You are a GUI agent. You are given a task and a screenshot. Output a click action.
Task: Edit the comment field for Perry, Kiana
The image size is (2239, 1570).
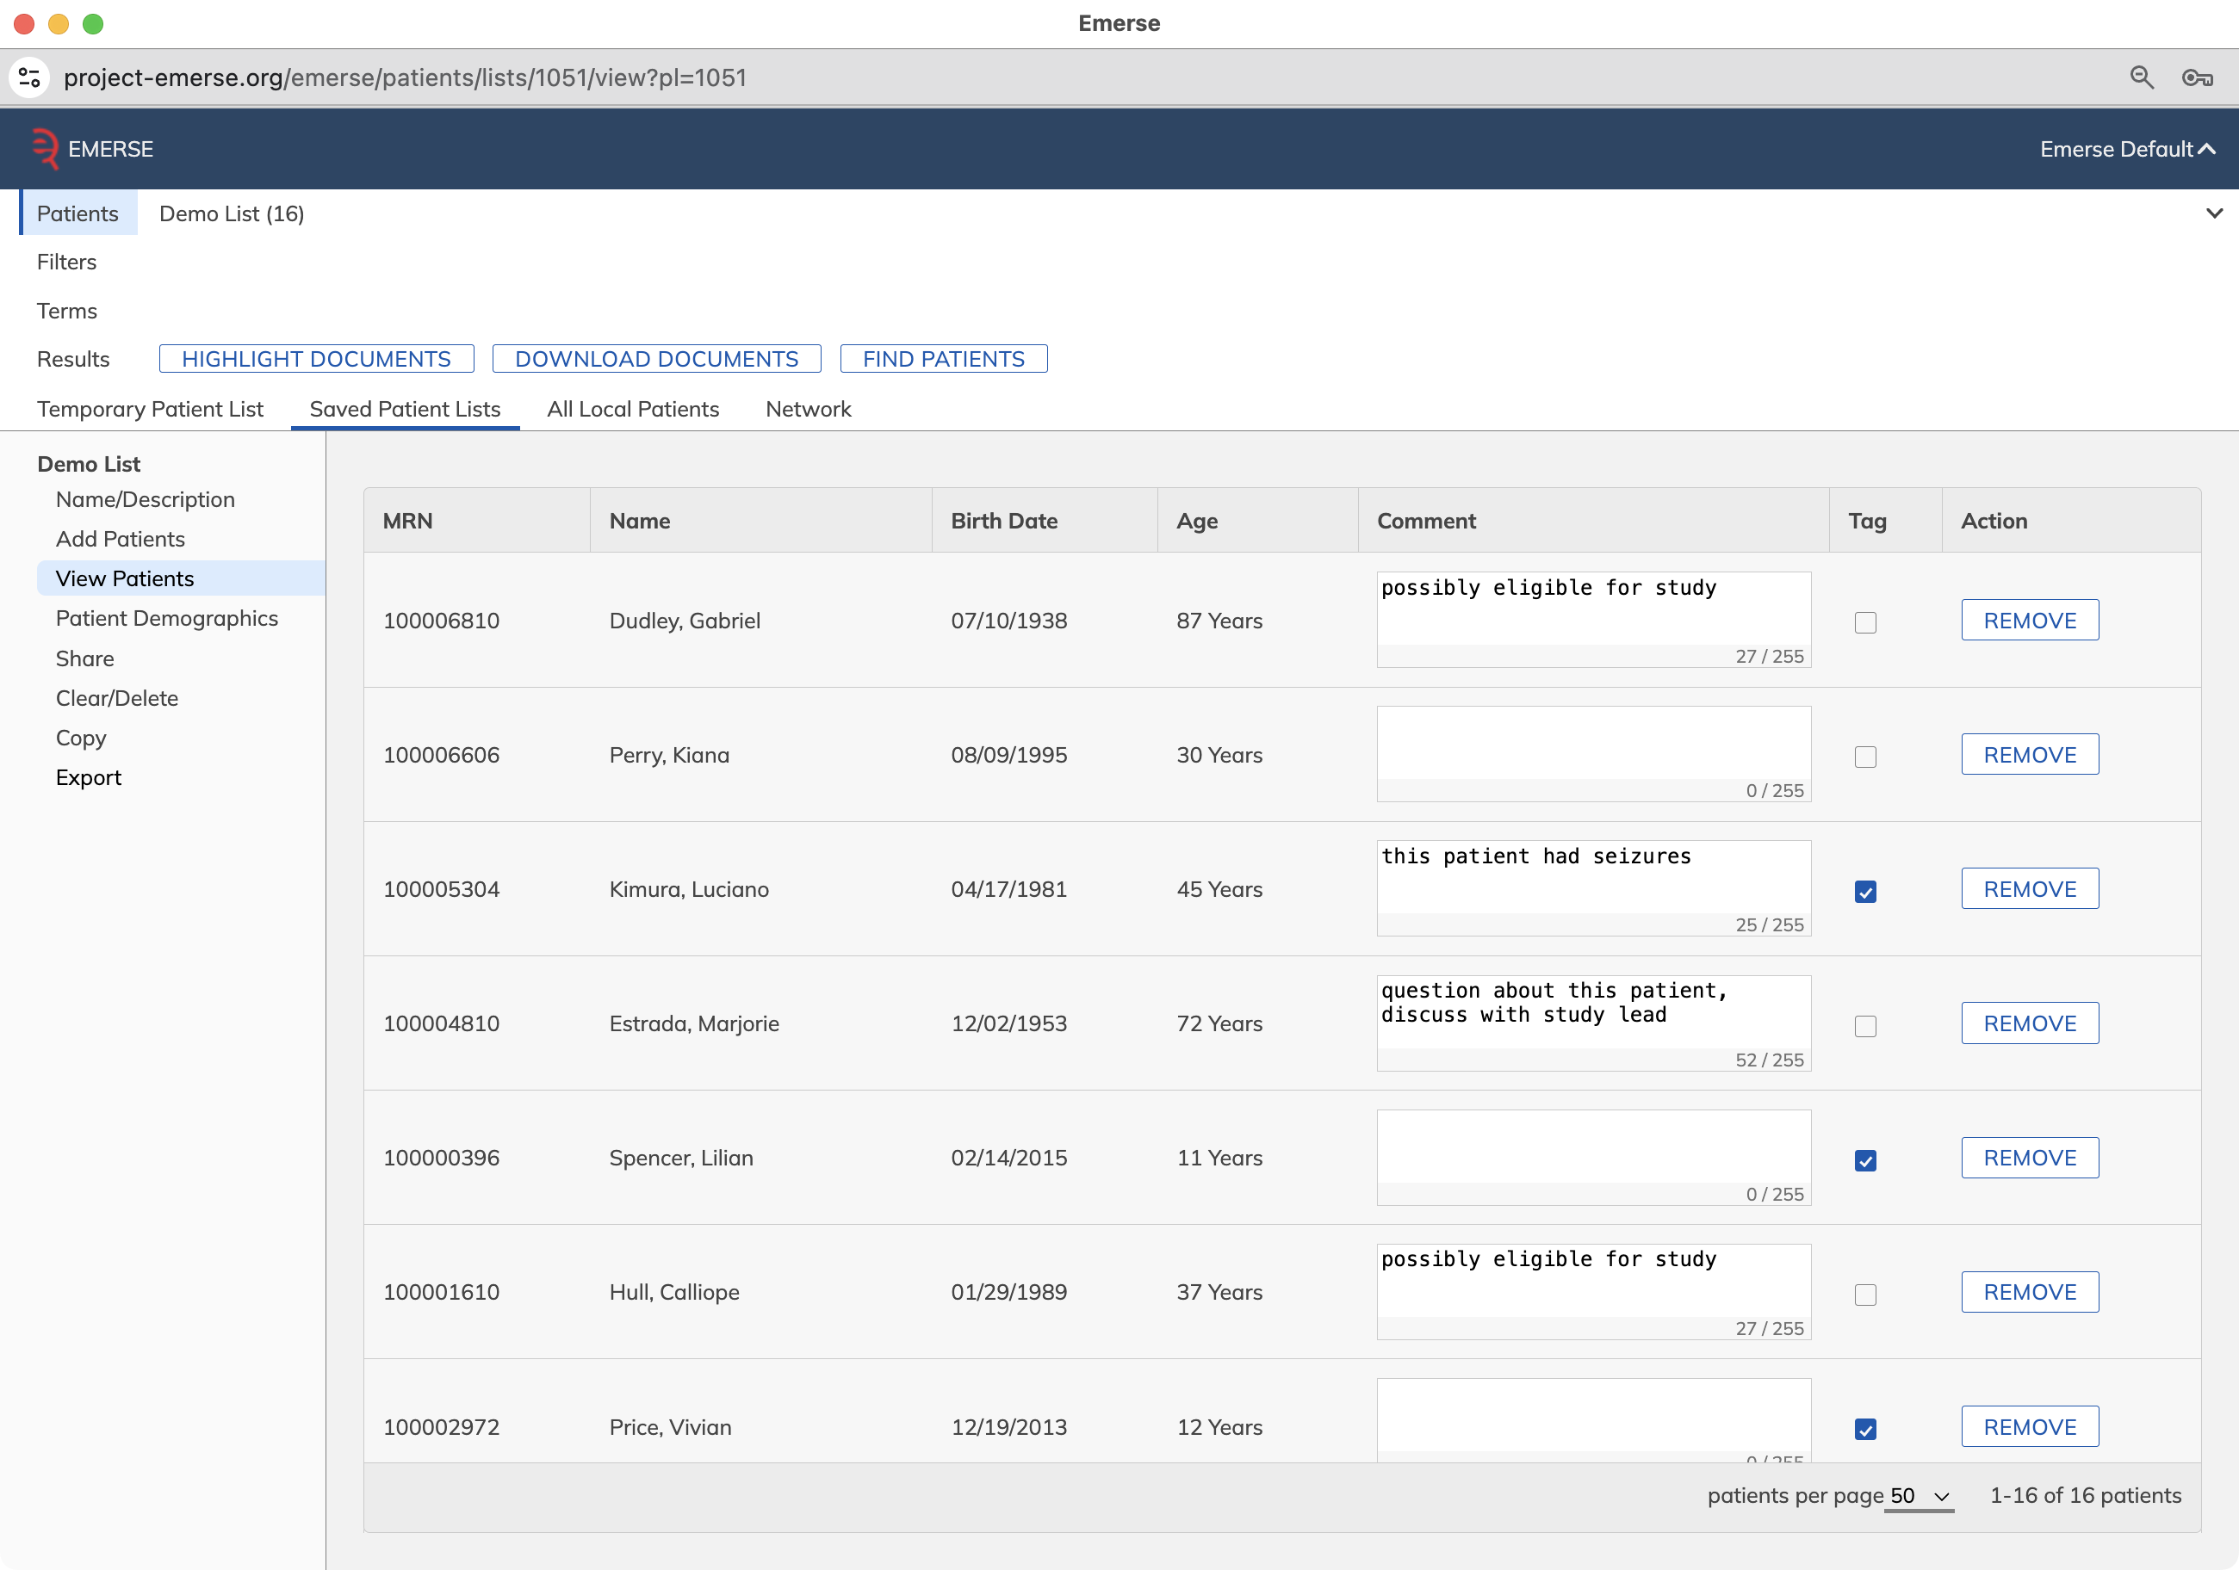point(1593,743)
